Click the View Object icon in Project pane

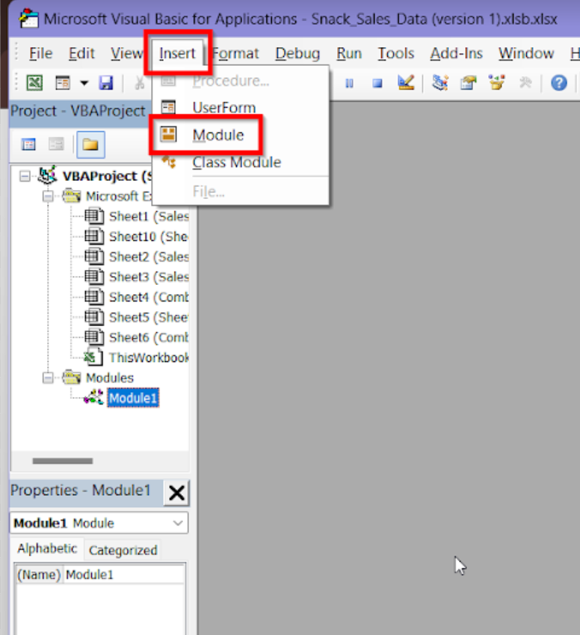(x=56, y=144)
